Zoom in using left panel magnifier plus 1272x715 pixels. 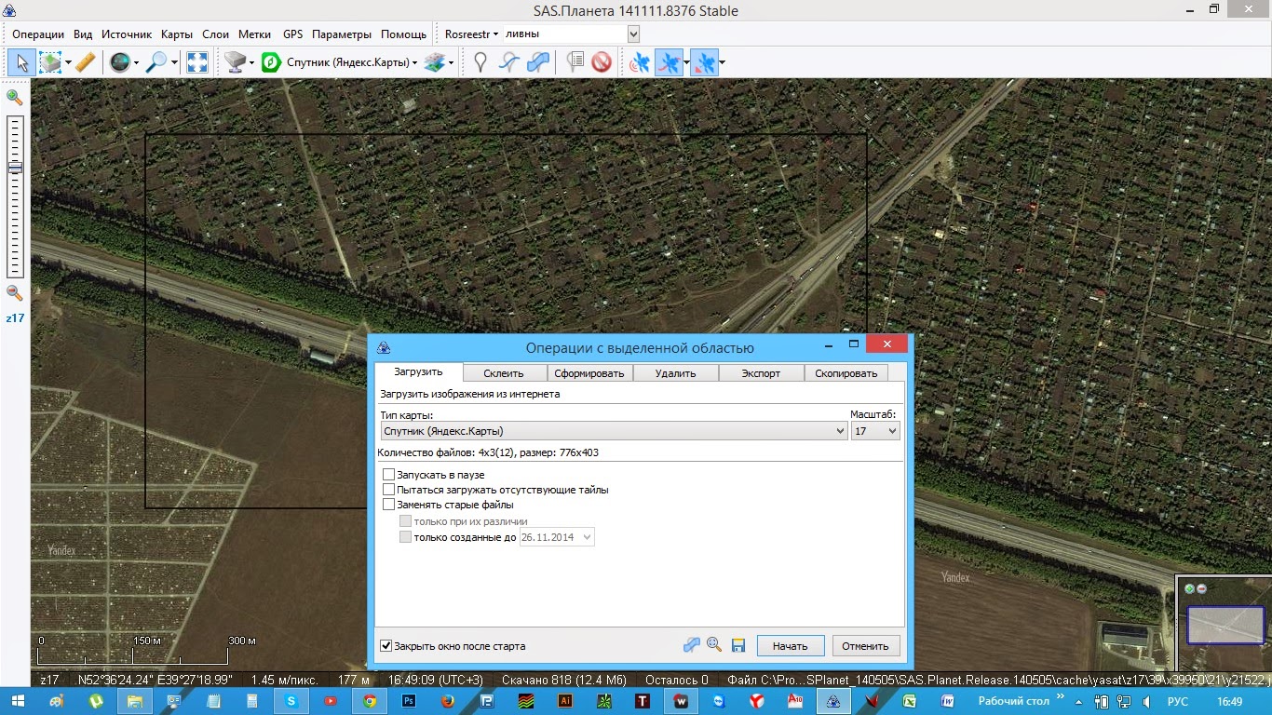pyautogui.click(x=14, y=98)
